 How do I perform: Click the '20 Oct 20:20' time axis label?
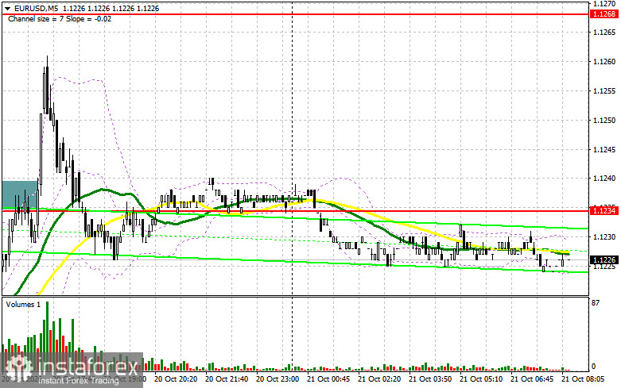point(176,379)
